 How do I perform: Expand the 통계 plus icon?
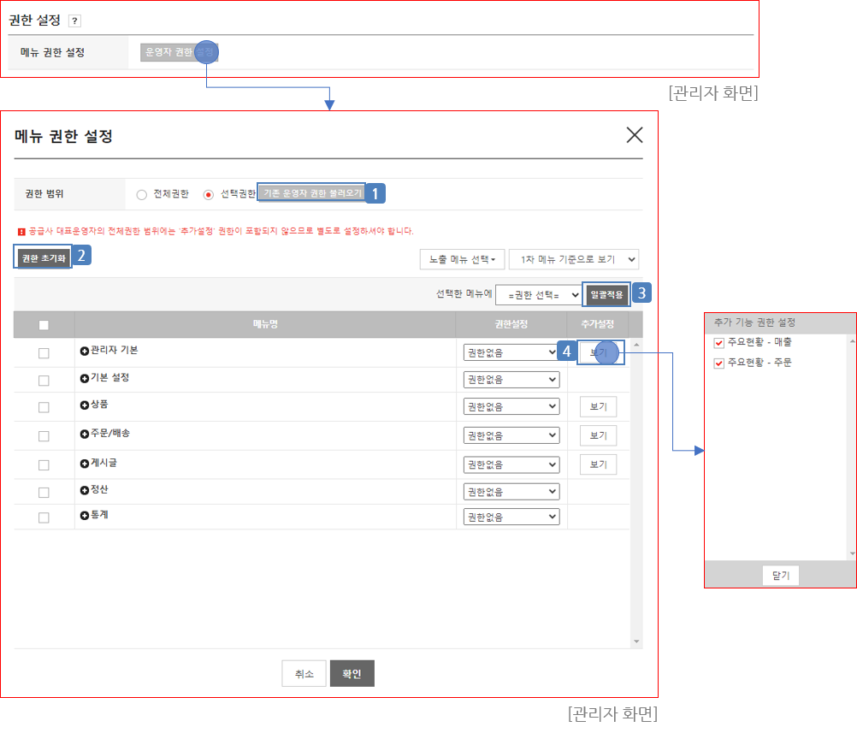click(84, 516)
